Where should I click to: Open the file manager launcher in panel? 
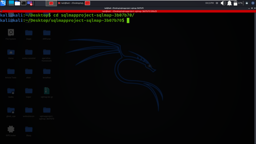[17, 3]
